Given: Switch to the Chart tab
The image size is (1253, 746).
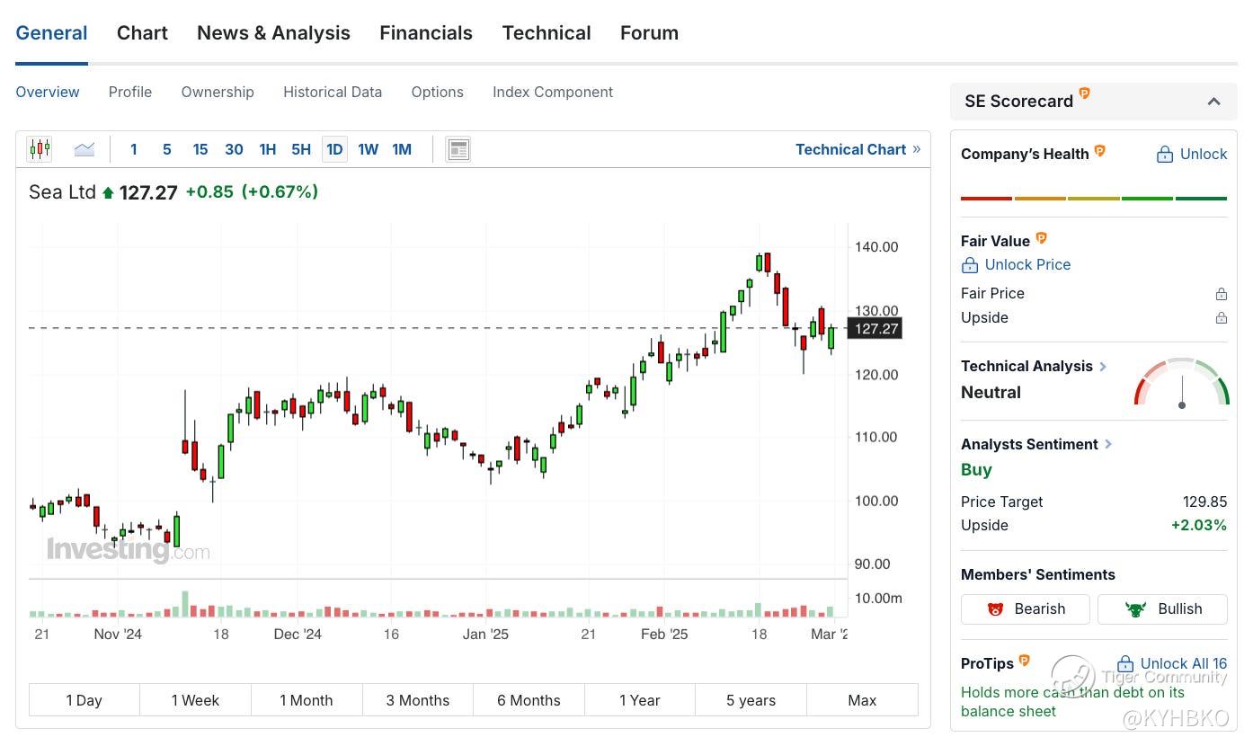Looking at the screenshot, I should (142, 33).
